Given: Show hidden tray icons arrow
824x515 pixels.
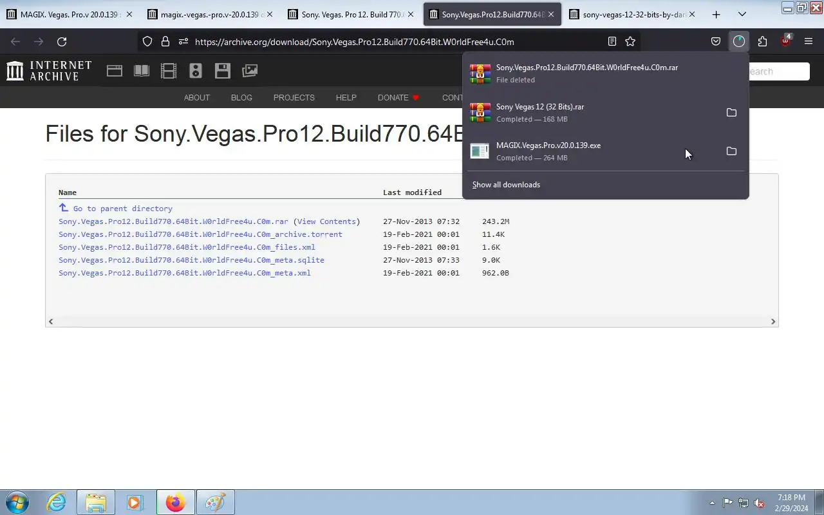Looking at the screenshot, I should (712, 503).
